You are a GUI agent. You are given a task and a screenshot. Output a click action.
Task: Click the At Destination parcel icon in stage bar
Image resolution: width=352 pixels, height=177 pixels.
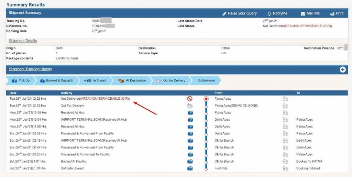pyautogui.click(x=121, y=80)
